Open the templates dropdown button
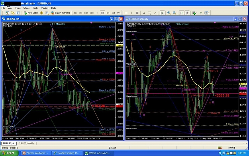This screenshot has width=249, height=156. [x=207, y=13]
